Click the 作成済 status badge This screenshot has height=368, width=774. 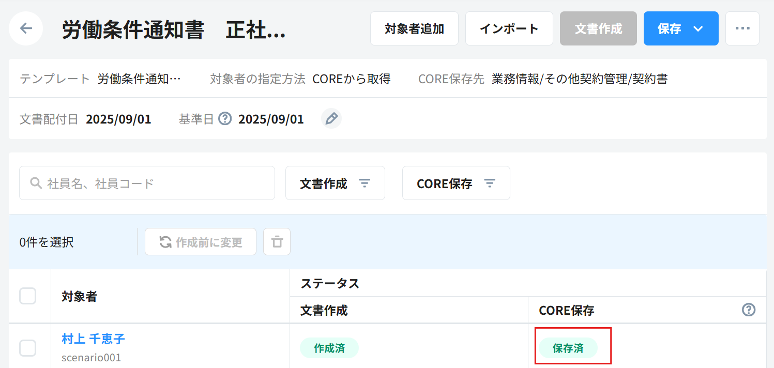329,348
